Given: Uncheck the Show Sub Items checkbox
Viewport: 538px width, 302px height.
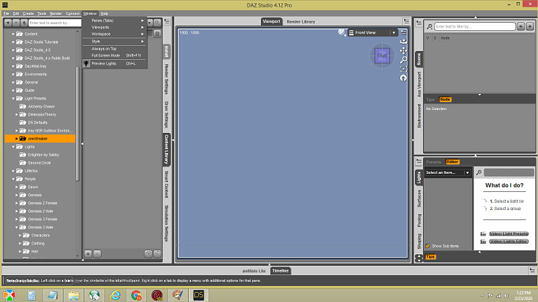Looking at the screenshot, I should [x=428, y=246].
